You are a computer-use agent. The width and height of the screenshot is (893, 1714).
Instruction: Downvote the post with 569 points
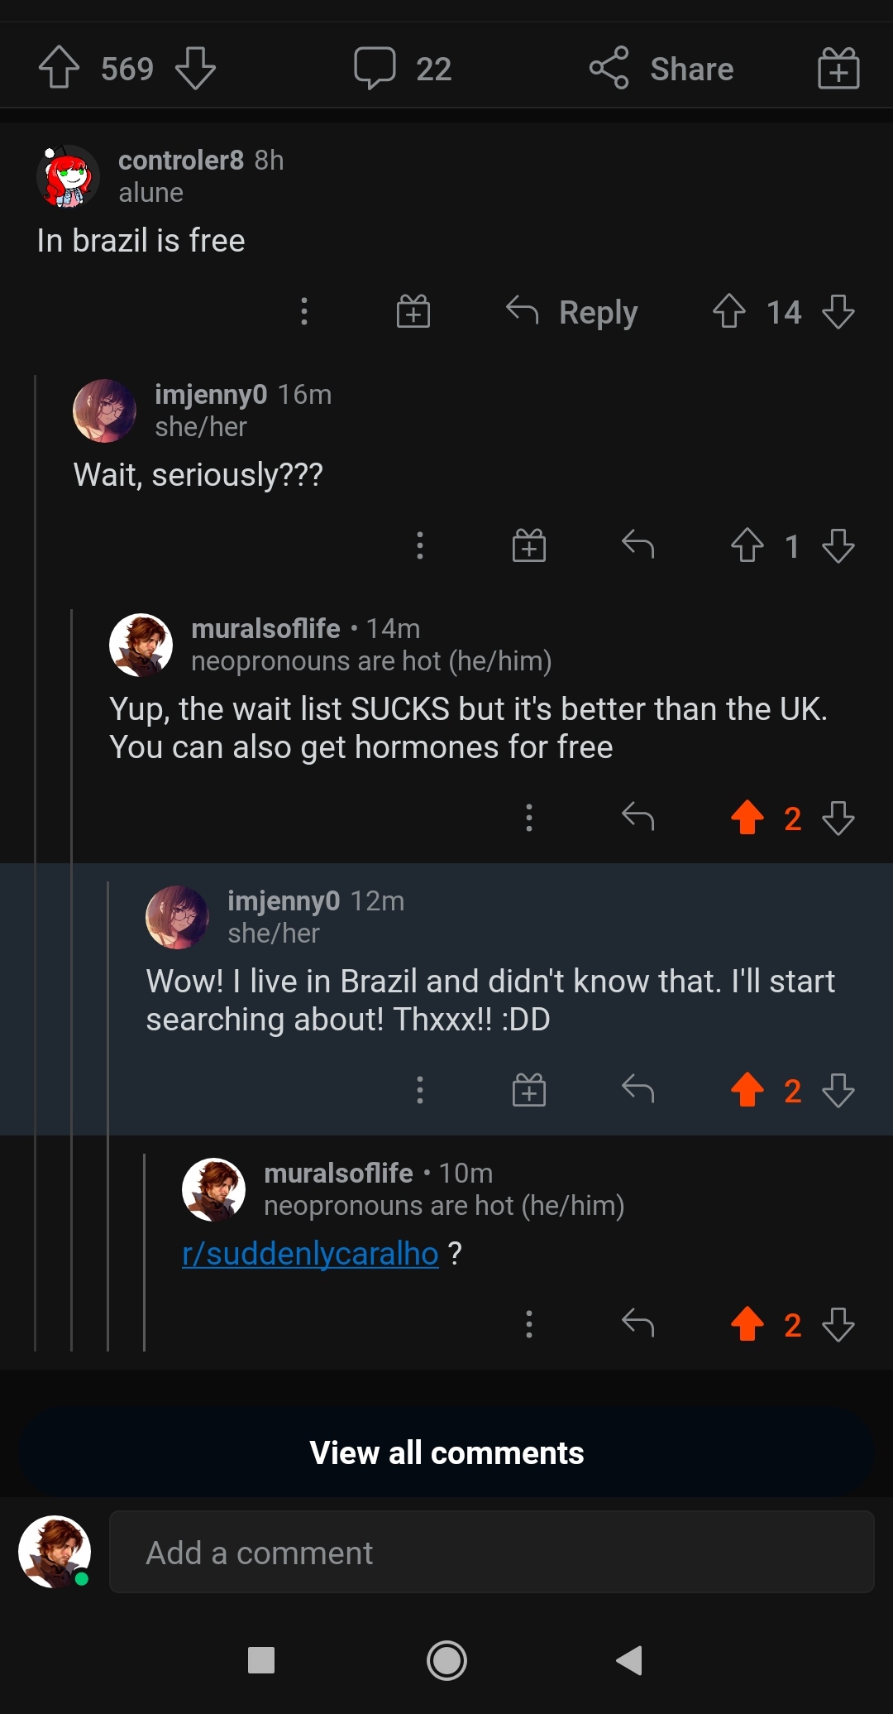196,68
